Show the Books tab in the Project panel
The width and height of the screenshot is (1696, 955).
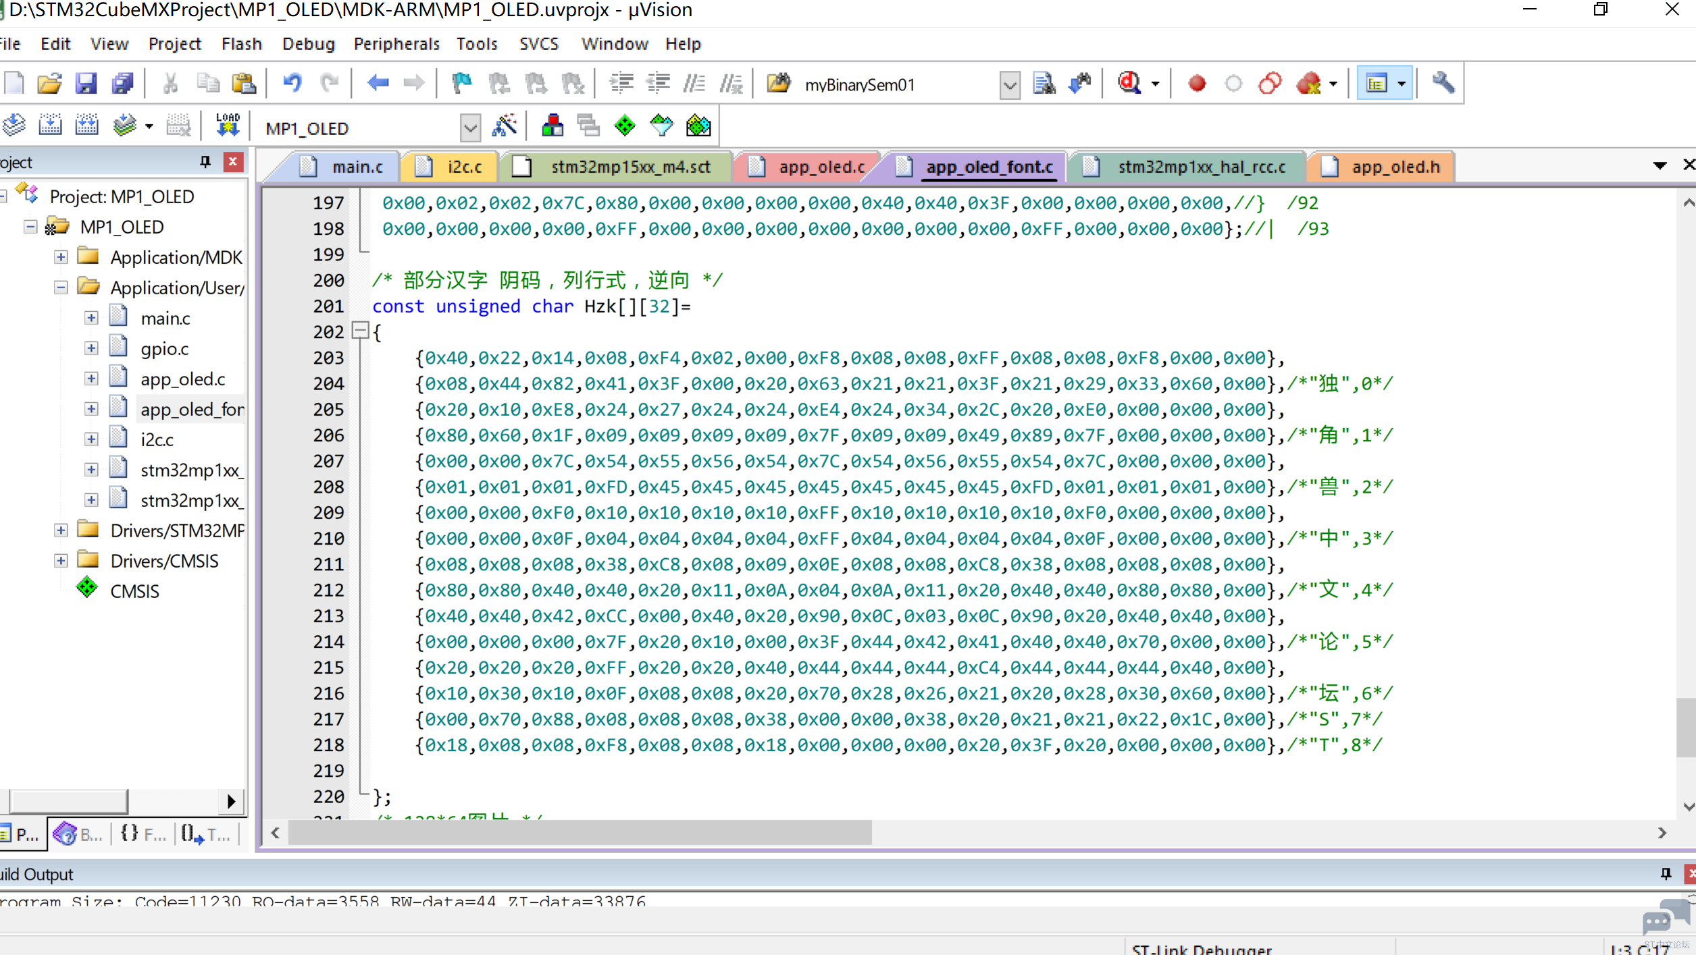[80, 834]
